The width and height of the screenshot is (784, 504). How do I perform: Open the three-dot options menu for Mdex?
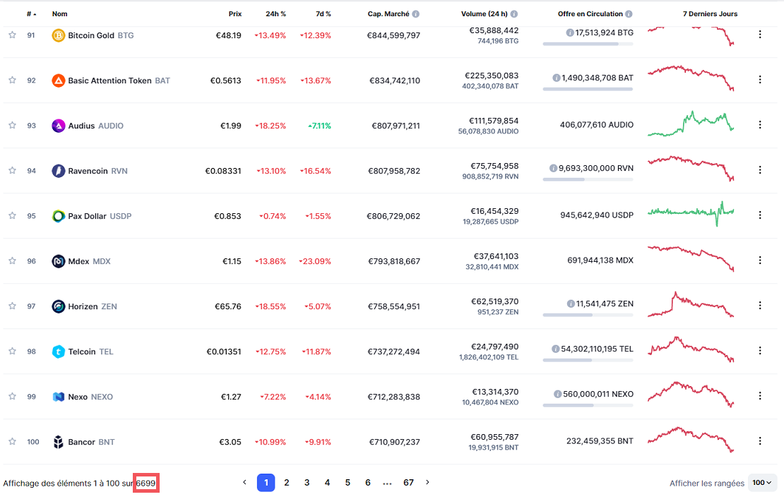(x=760, y=260)
